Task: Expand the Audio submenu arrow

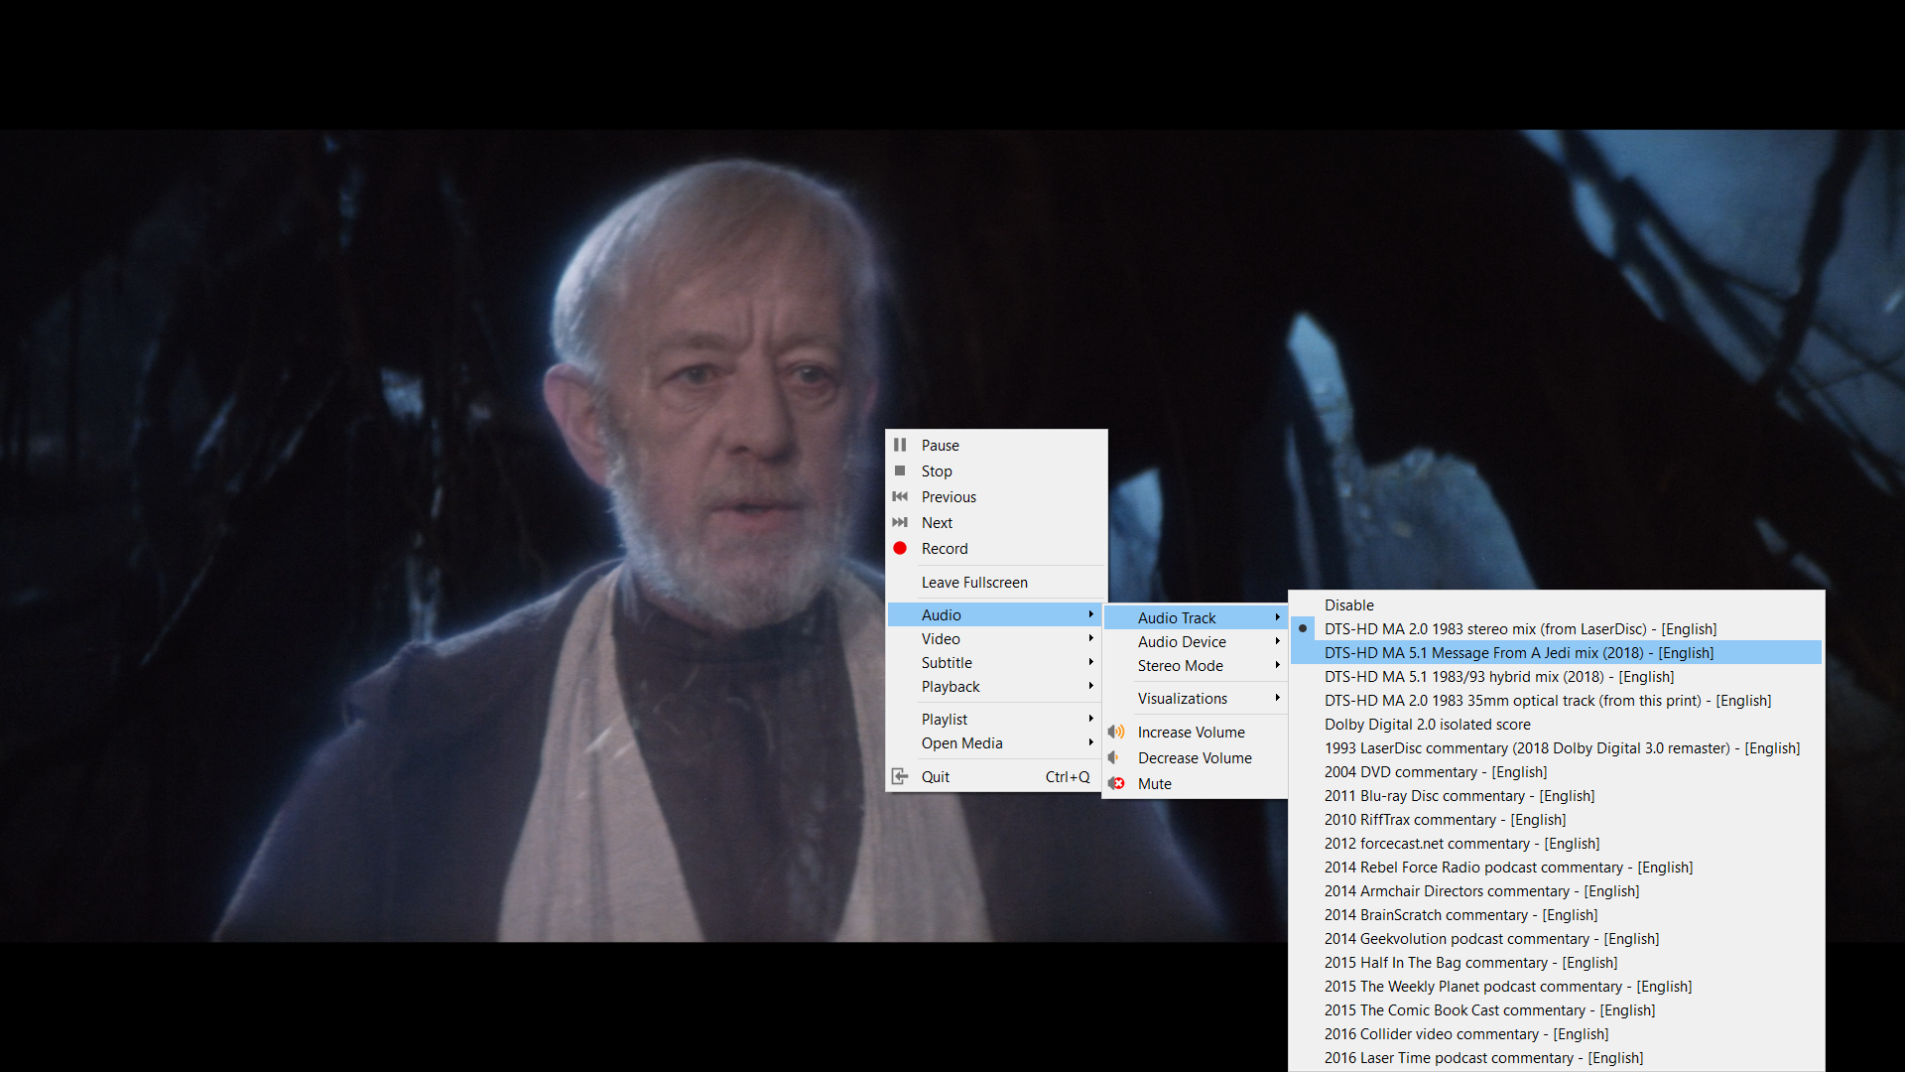Action: pyautogui.click(x=1090, y=614)
